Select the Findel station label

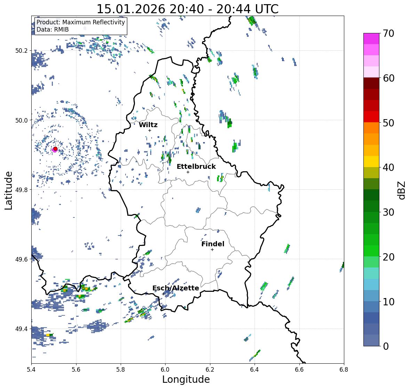(x=212, y=244)
